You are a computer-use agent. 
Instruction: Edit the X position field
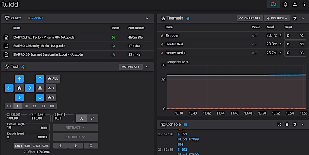[16, 118]
